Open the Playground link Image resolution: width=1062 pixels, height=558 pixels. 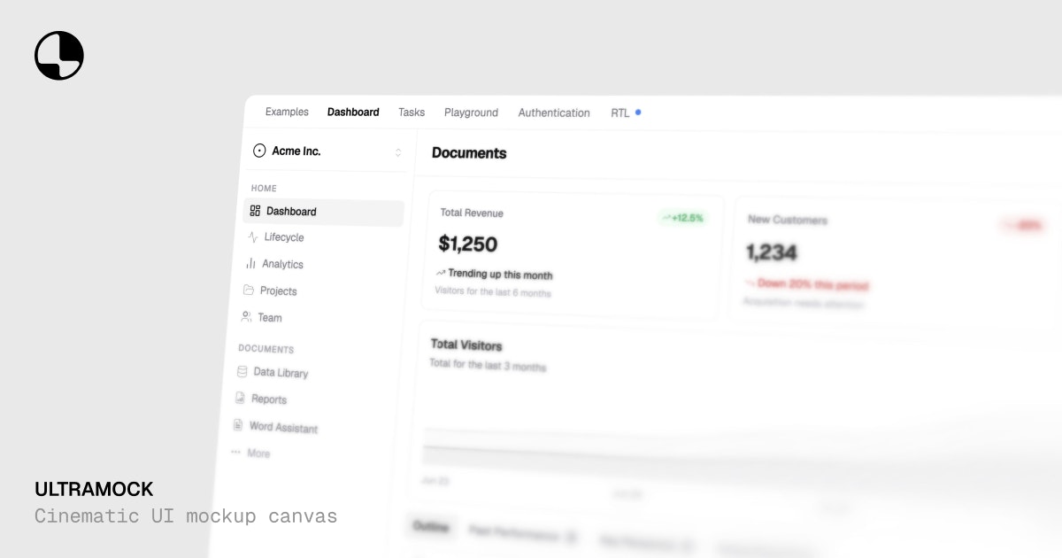coord(471,112)
